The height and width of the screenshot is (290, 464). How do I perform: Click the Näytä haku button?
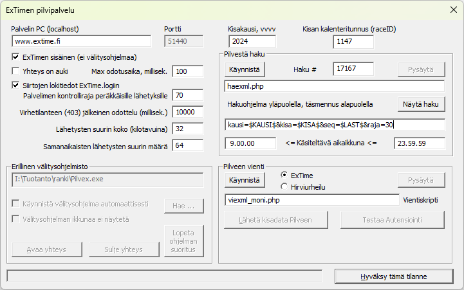pyautogui.click(x=421, y=104)
